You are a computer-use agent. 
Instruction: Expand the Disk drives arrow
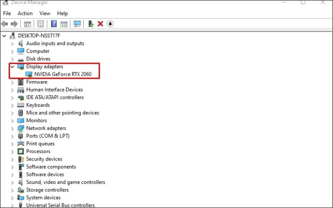[12, 59]
